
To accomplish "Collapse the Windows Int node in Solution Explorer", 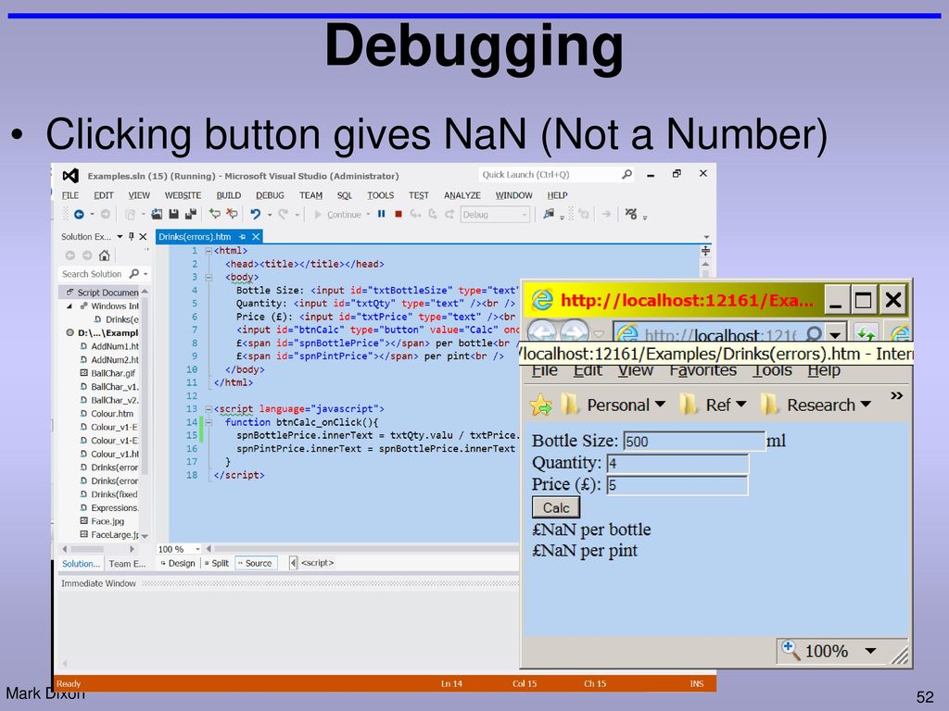I will (x=69, y=306).
